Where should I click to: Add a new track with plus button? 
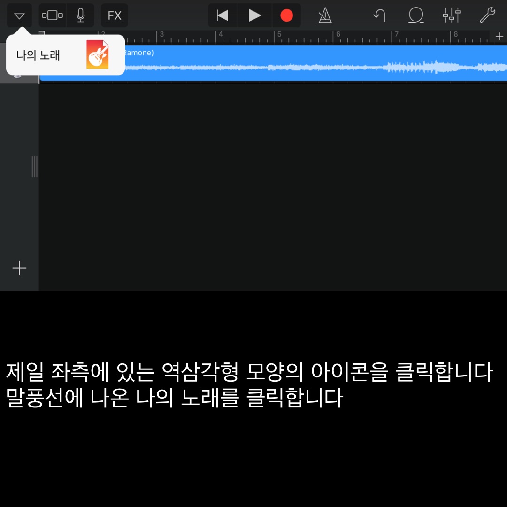(19, 268)
